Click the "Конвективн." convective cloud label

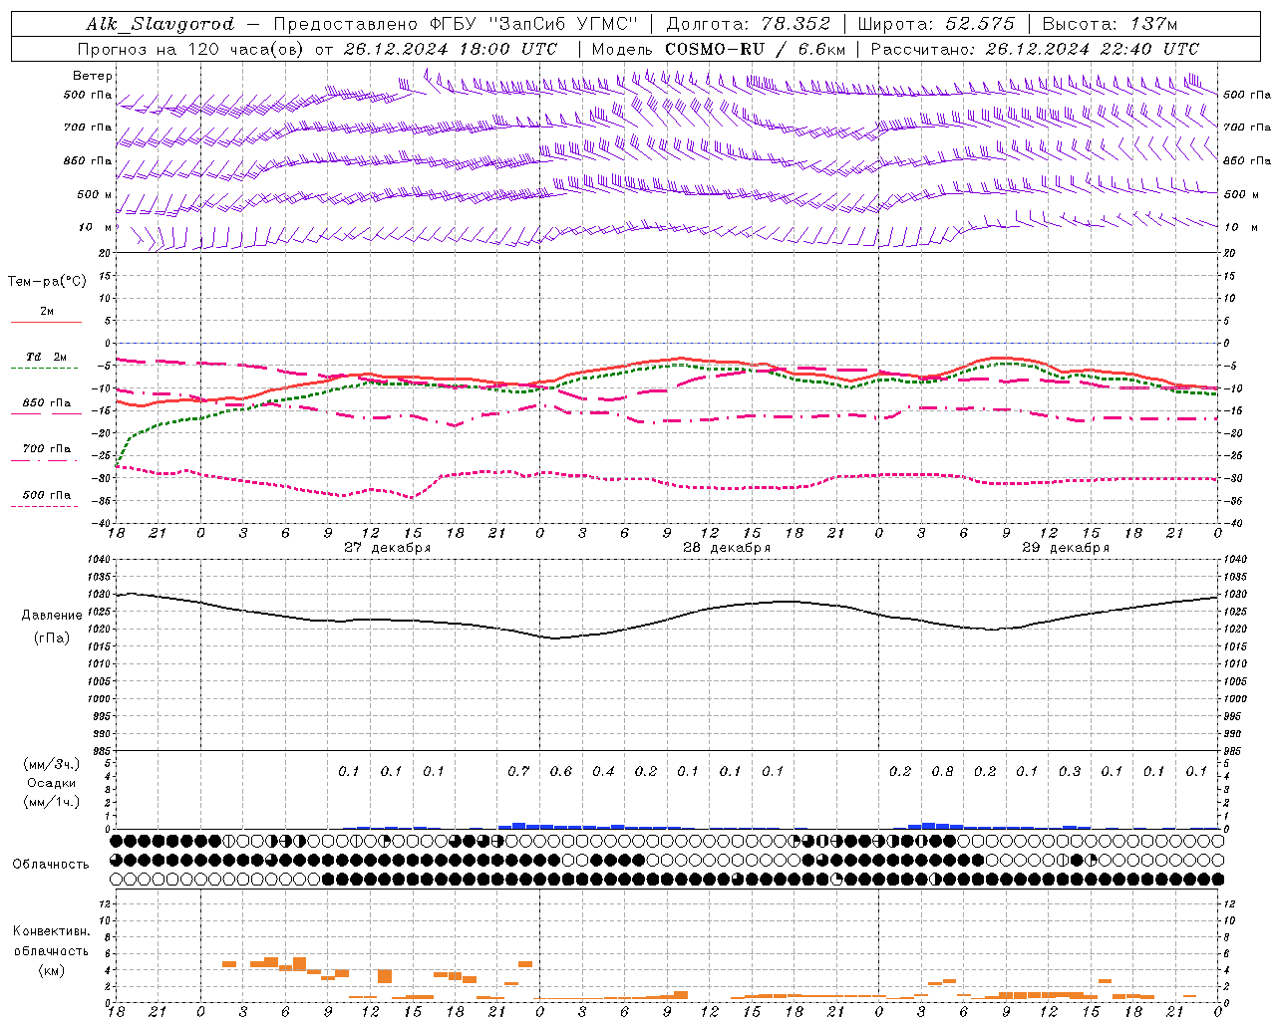click(51, 931)
